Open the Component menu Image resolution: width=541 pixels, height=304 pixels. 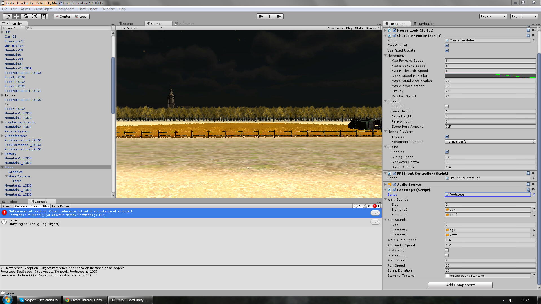pyautogui.click(x=65, y=9)
